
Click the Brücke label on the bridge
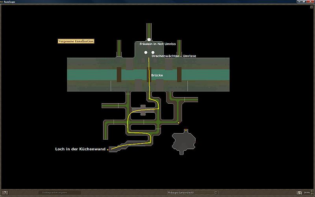(x=157, y=75)
